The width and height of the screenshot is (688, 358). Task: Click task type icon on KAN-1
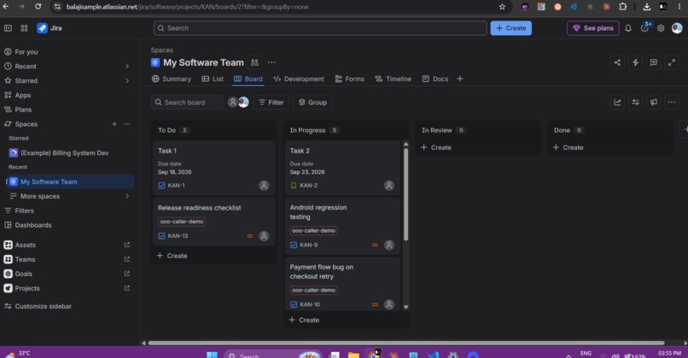pyautogui.click(x=161, y=185)
